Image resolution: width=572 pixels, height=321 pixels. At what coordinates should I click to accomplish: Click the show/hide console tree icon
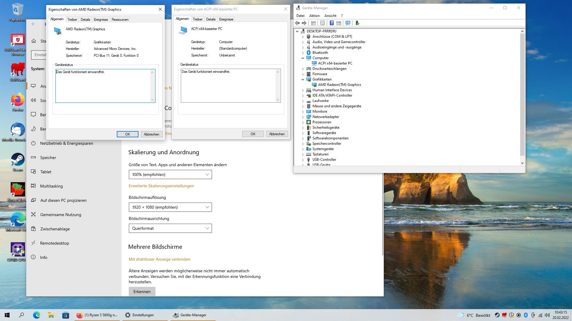pyautogui.click(x=313, y=23)
